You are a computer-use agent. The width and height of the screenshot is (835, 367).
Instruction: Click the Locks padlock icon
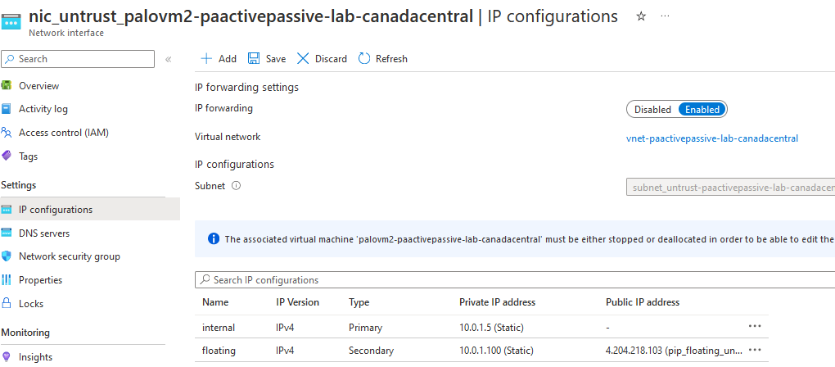(7, 304)
